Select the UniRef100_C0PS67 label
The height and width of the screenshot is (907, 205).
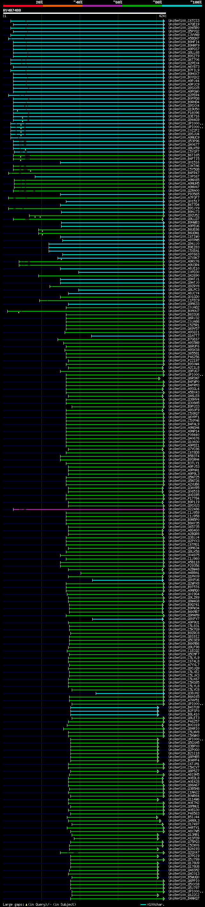click(x=184, y=176)
